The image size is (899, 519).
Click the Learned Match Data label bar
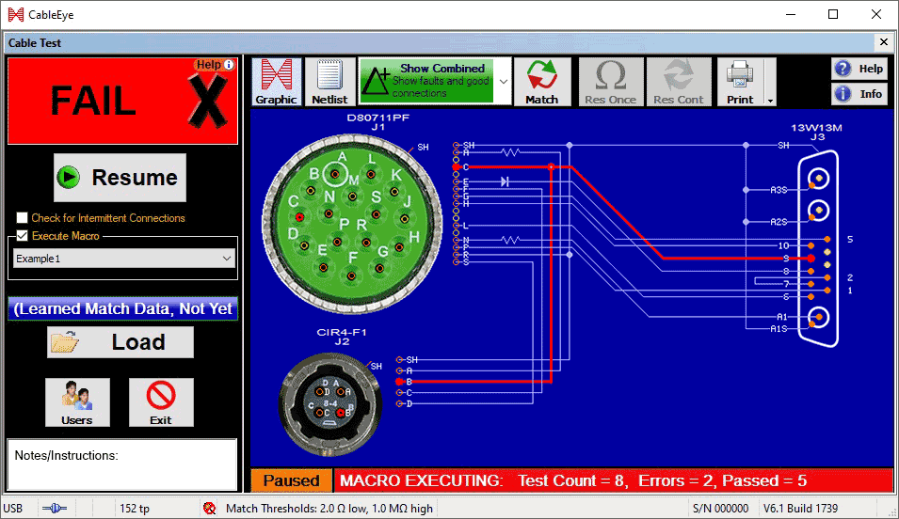click(122, 308)
